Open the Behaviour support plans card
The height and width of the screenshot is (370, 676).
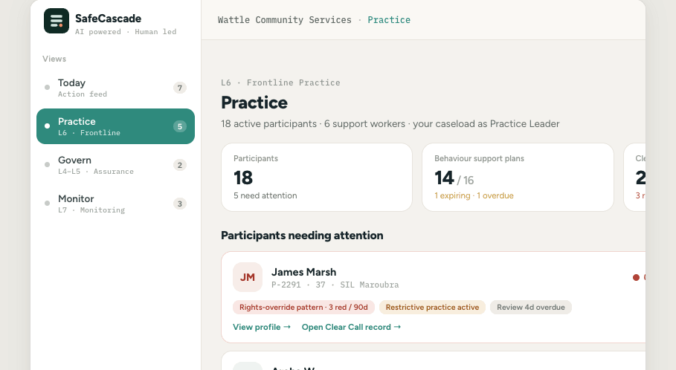[x=518, y=177]
